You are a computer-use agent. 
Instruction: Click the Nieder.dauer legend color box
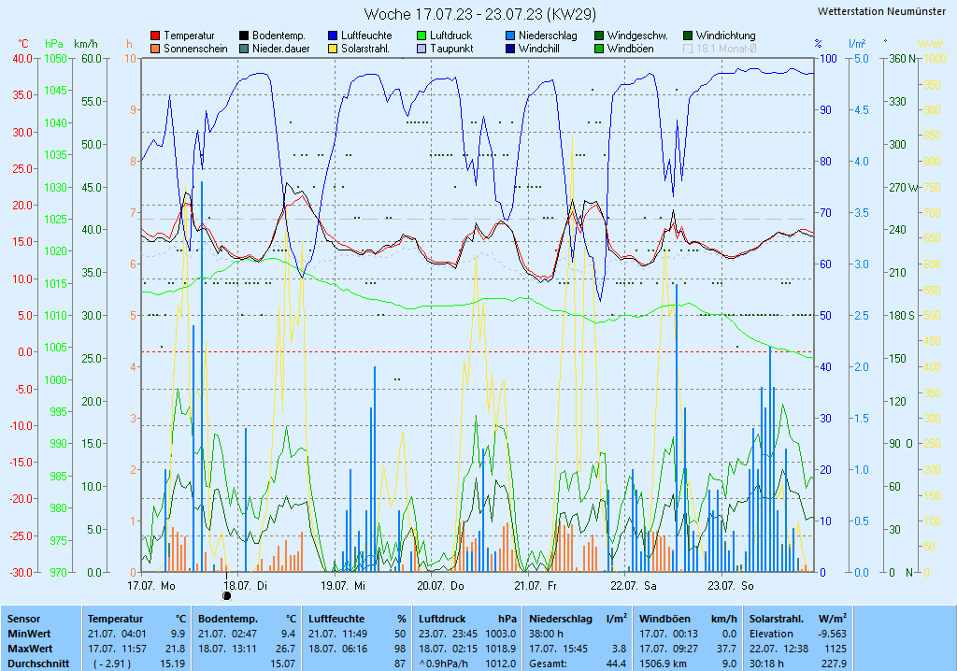coord(244,49)
